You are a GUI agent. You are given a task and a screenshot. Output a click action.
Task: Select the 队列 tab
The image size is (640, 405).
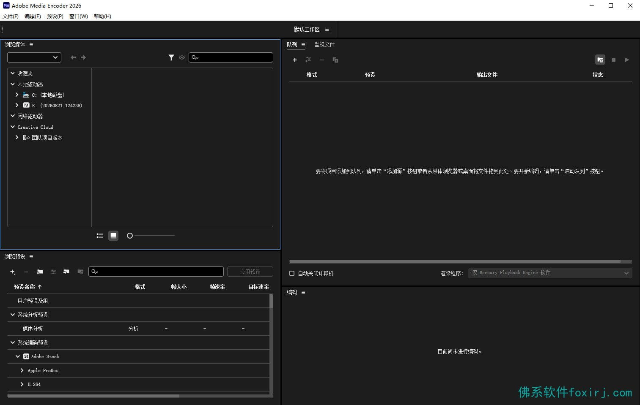pyautogui.click(x=292, y=44)
